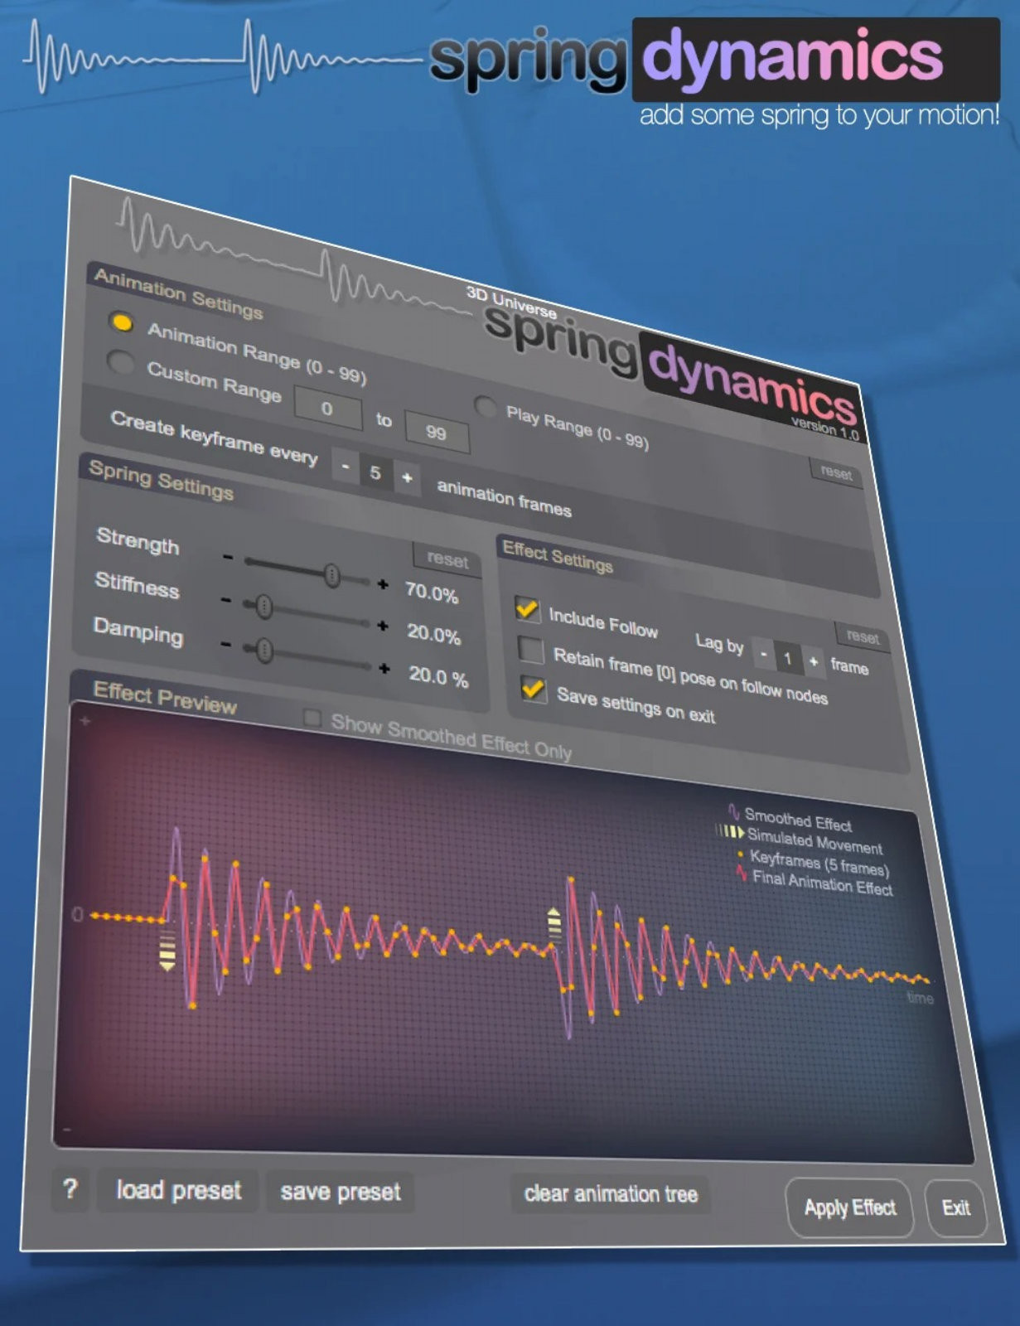Click the clear animation tree button

pos(611,1194)
